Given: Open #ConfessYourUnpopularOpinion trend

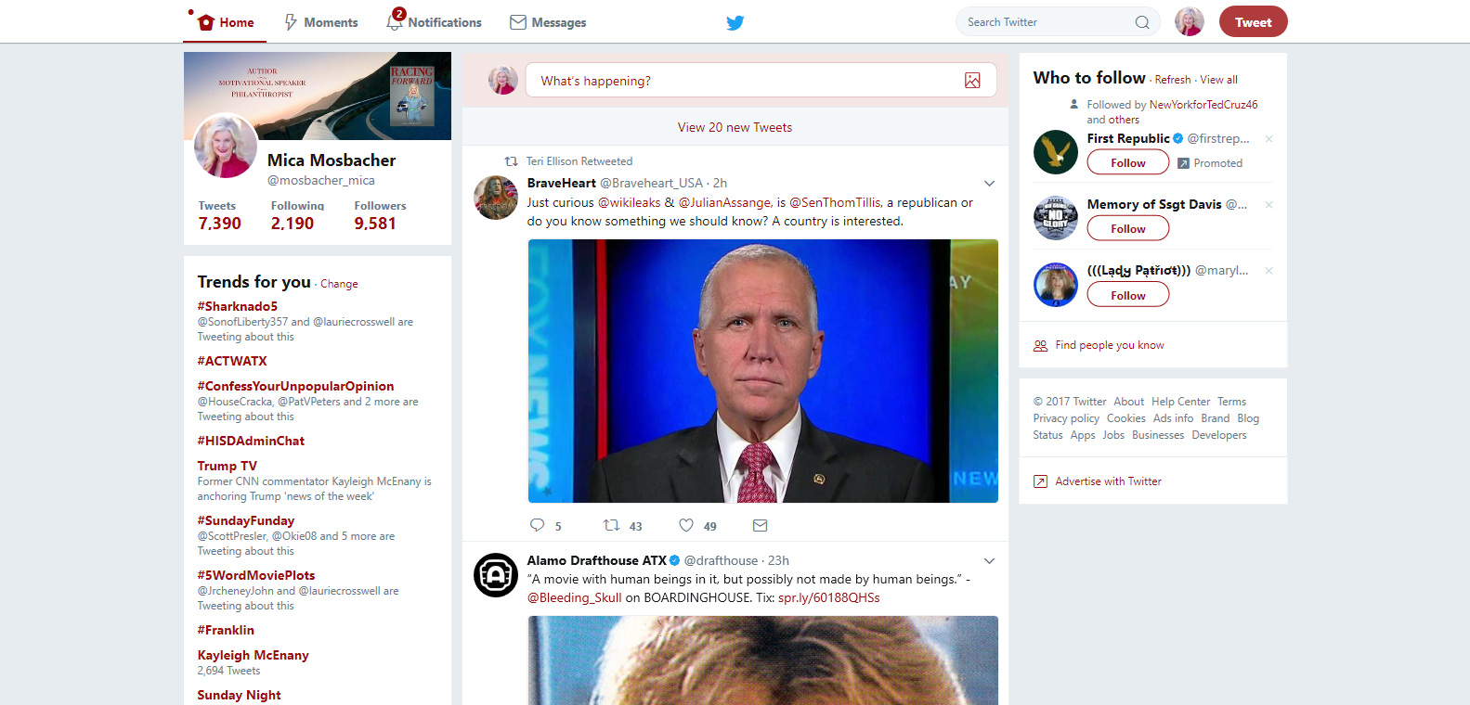Looking at the screenshot, I should (295, 386).
